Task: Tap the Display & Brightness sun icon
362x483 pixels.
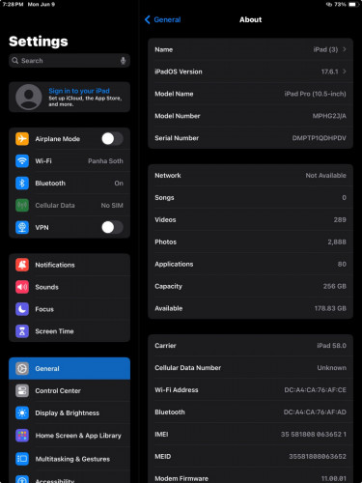Action: click(x=22, y=412)
